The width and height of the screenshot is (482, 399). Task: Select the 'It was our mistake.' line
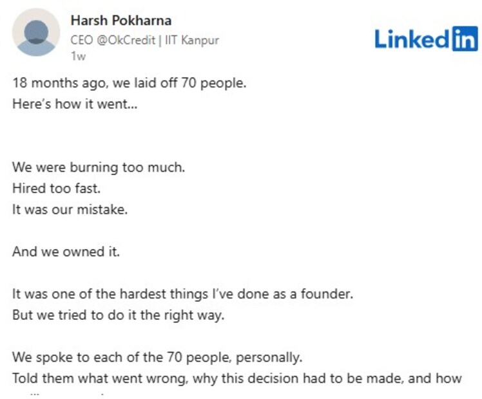[x=70, y=210]
